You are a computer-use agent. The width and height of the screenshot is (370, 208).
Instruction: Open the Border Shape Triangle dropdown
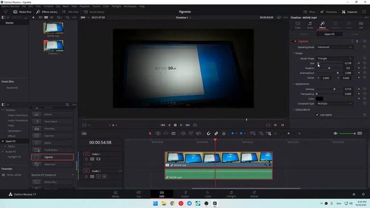[x=334, y=58]
